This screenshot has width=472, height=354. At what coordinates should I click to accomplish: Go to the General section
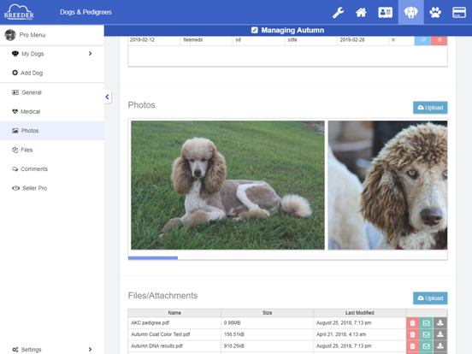(52, 92)
